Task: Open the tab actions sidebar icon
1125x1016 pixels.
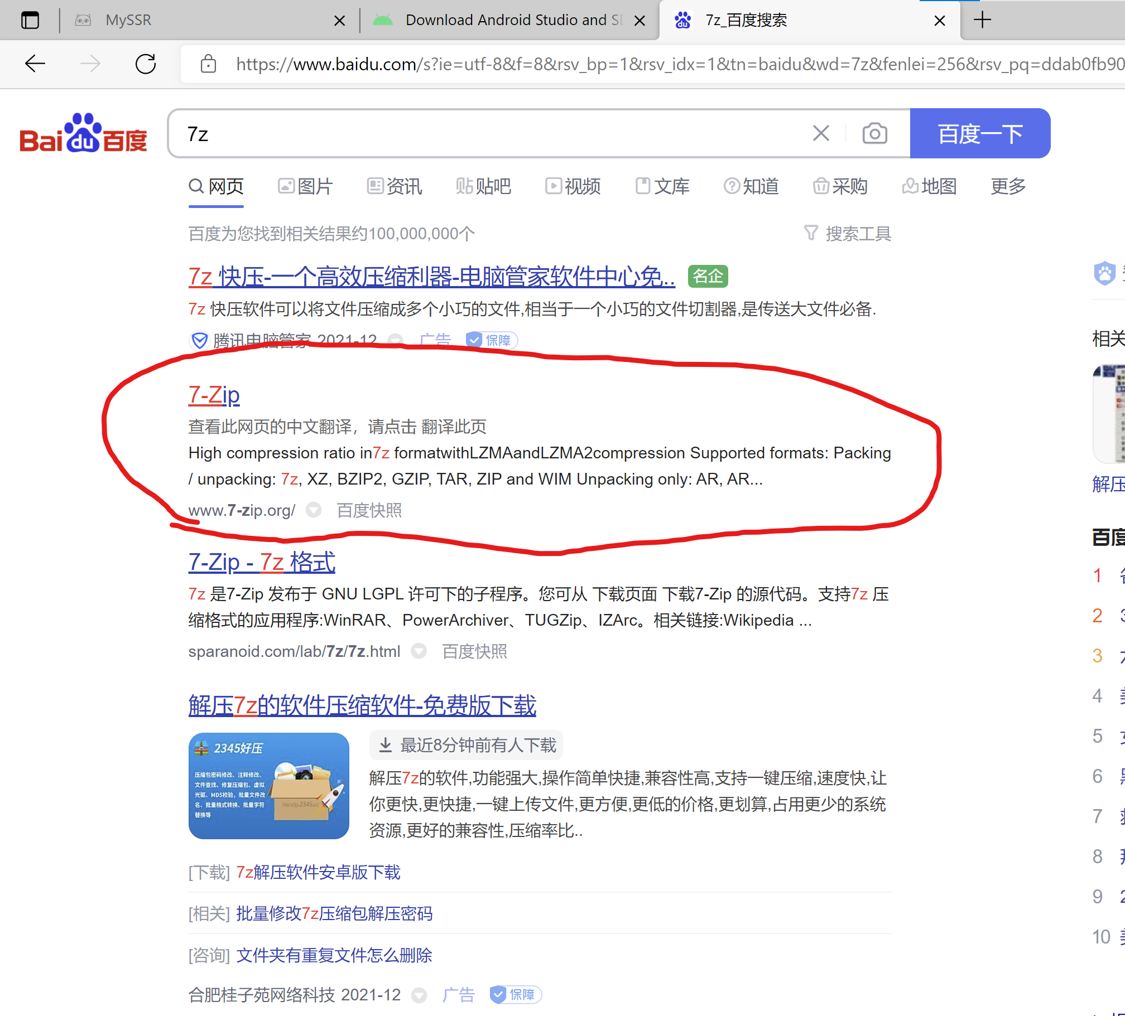Action: click(30, 20)
